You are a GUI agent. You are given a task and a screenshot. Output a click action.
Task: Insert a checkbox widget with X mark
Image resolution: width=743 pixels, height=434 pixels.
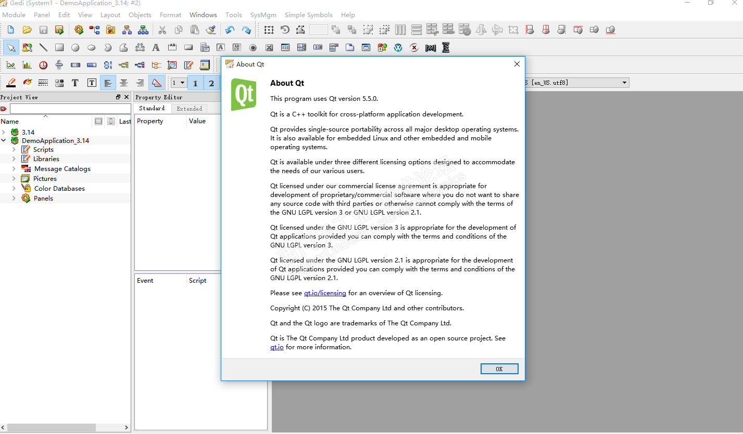click(x=269, y=47)
